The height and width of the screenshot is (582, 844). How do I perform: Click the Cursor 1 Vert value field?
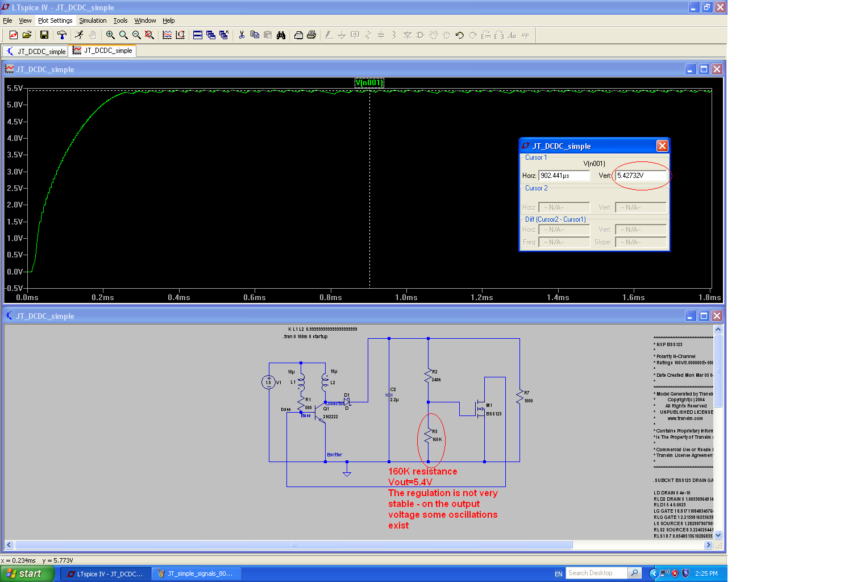pos(641,176)
